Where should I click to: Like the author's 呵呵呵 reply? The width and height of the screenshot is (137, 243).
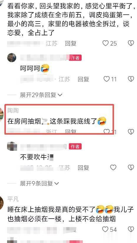click(106, 79)
